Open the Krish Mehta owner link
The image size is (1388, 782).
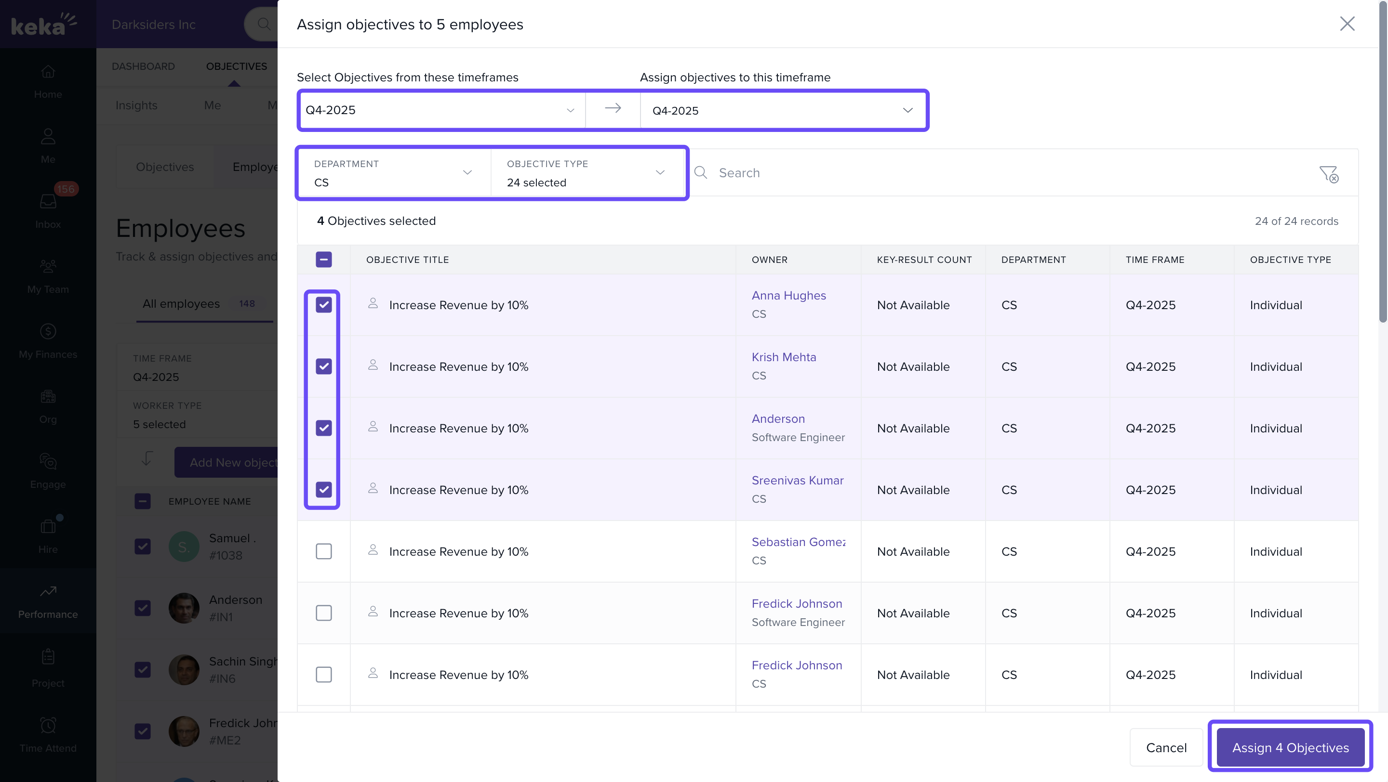click(784, 357)
